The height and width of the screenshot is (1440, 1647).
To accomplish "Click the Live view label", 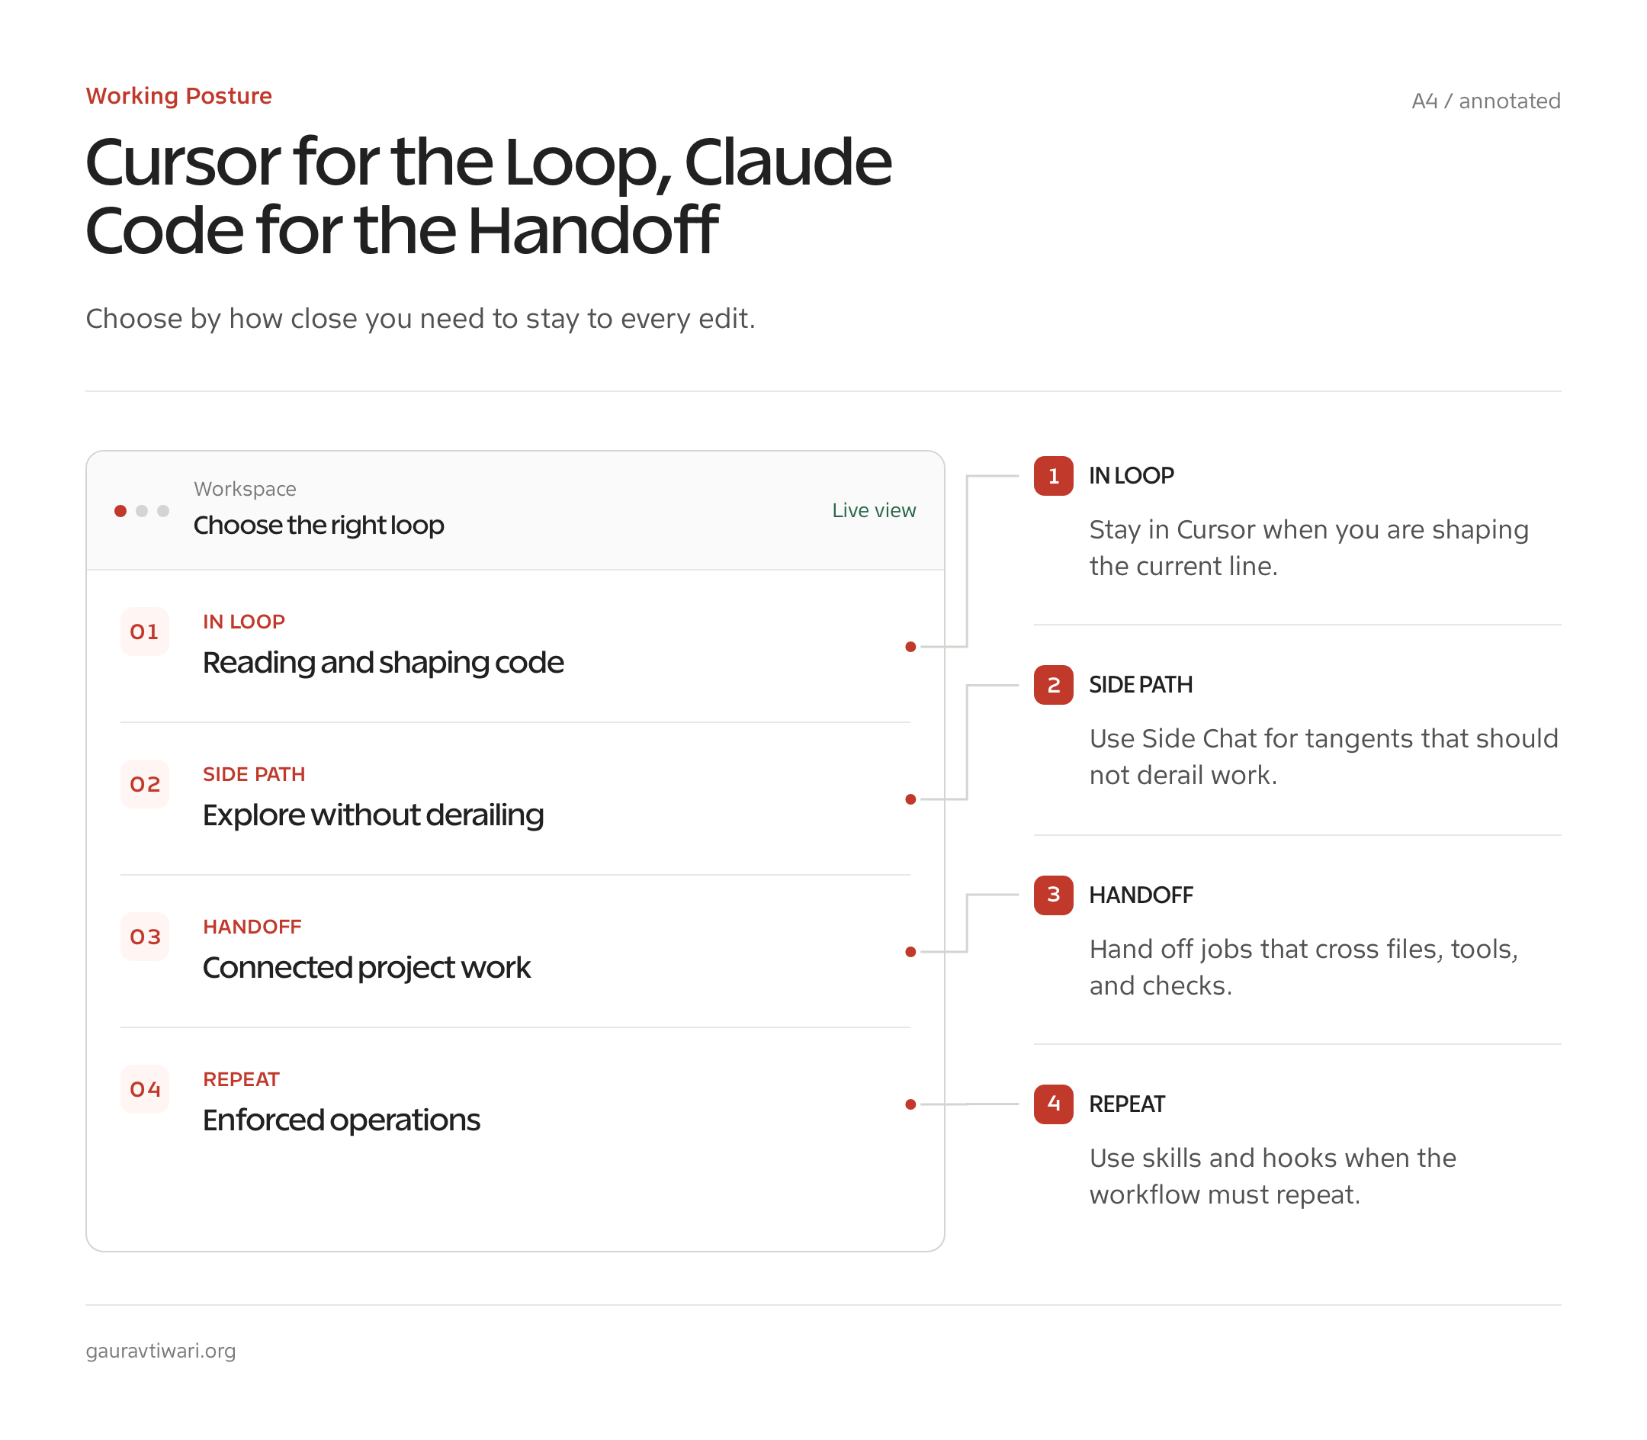I will point(873,511).
